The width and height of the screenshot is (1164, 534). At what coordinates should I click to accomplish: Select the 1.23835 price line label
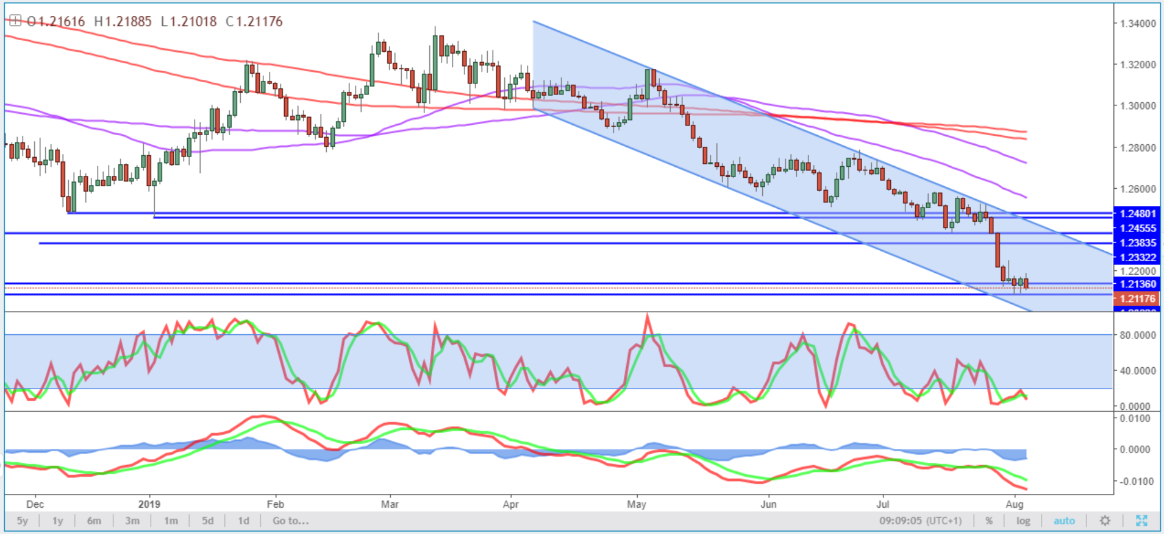[1138, 242]
